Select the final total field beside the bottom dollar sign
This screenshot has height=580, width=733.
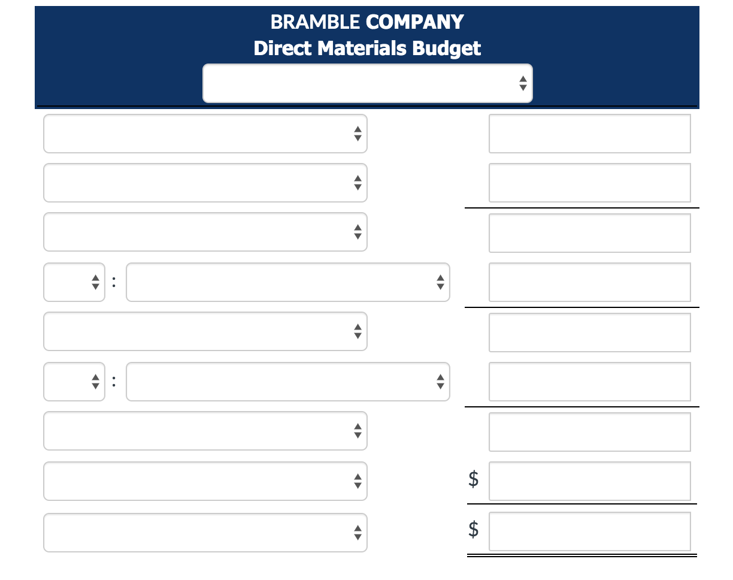tap(590, 531)
